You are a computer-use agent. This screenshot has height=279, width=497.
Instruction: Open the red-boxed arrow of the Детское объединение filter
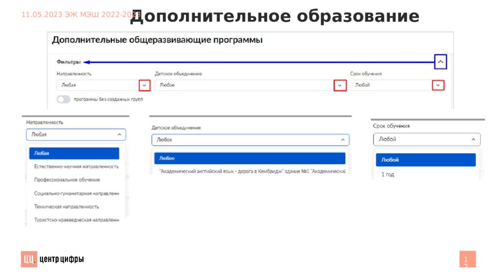tap(340, 85)
